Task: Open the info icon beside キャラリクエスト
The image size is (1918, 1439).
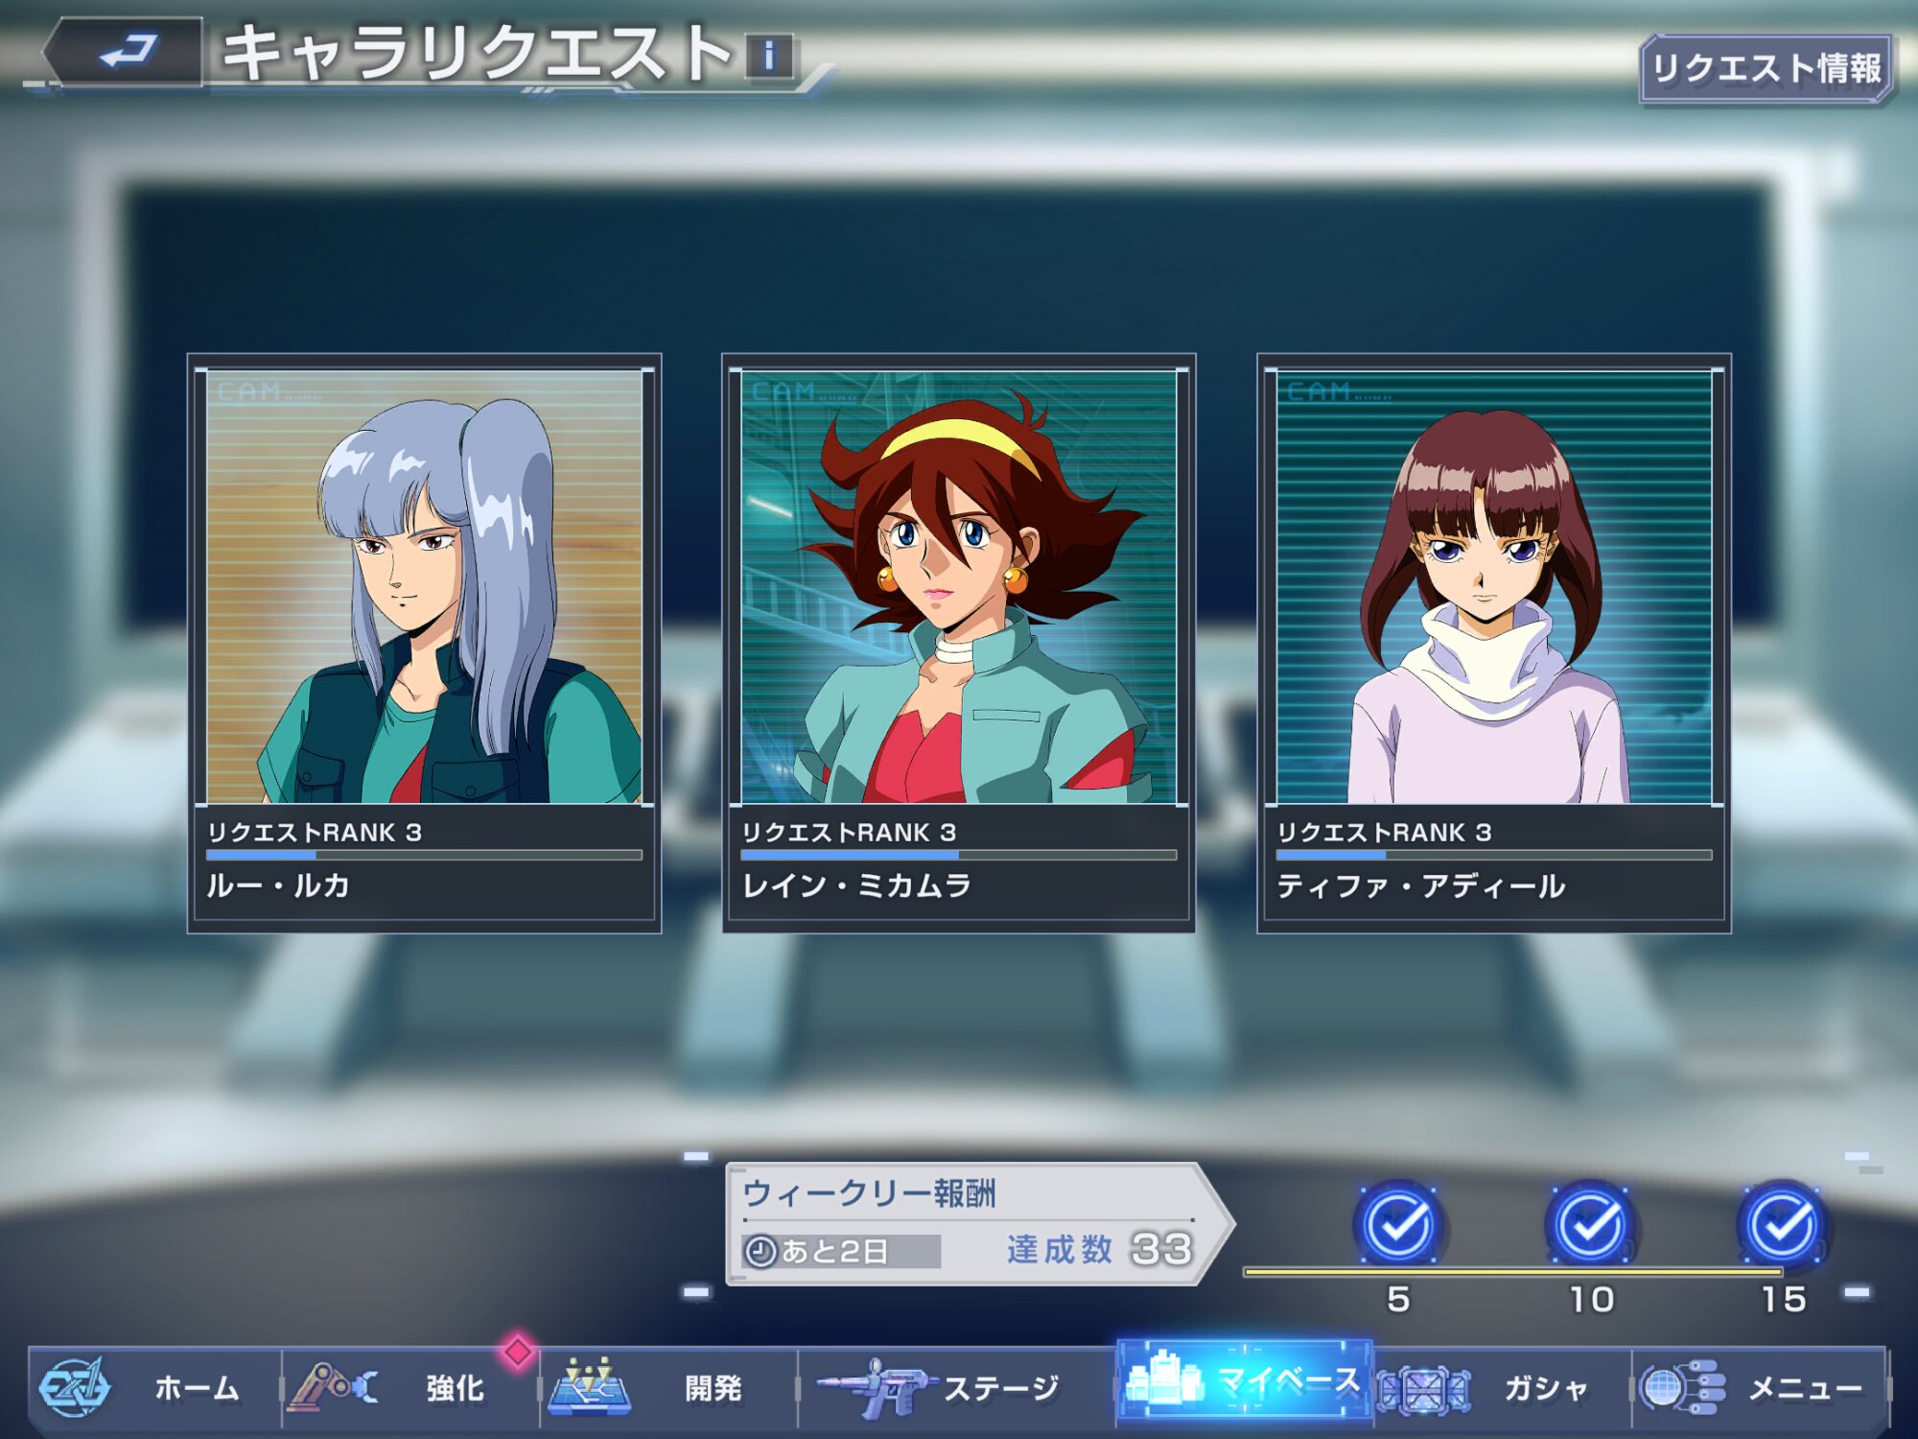Action: coord(769,56)
